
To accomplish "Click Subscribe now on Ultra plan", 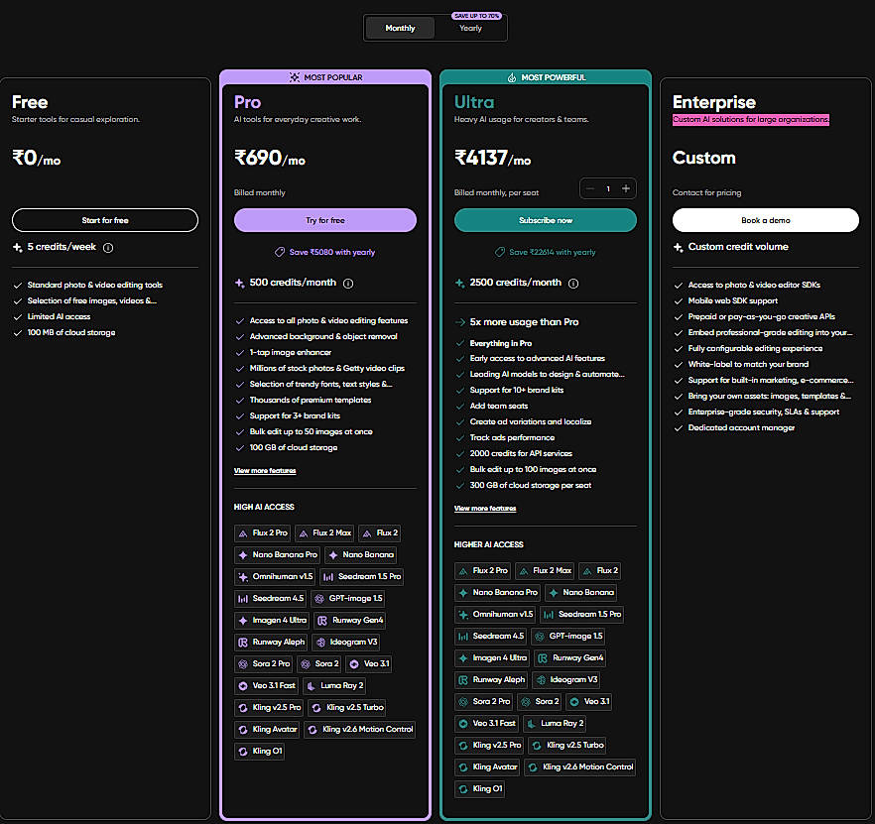I will pyautogui.click(x=546, y=220).
